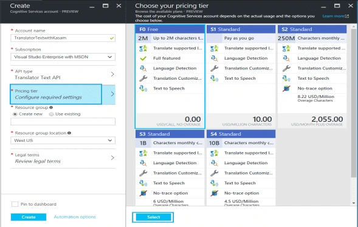Click wrench icon in S4 Standard card
This screenshot has height=227, width=358.
(x=214, y=173)
